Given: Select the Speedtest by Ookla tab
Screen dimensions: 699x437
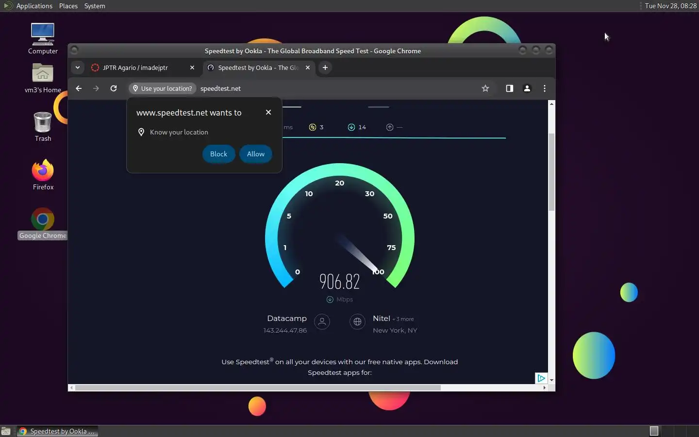Looking at the screenshot, I should [258, 67].
